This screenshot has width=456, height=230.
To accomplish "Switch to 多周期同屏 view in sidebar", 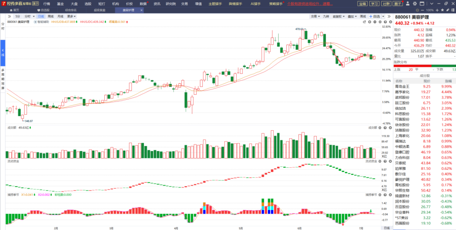I will pyautogui.click(x=3, y=79).
